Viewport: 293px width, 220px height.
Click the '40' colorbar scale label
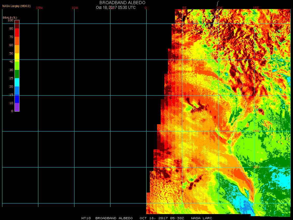pyautogui.click(x=11, y=62)
